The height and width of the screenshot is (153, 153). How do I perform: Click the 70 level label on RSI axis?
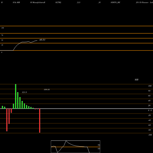click(2, 35)
